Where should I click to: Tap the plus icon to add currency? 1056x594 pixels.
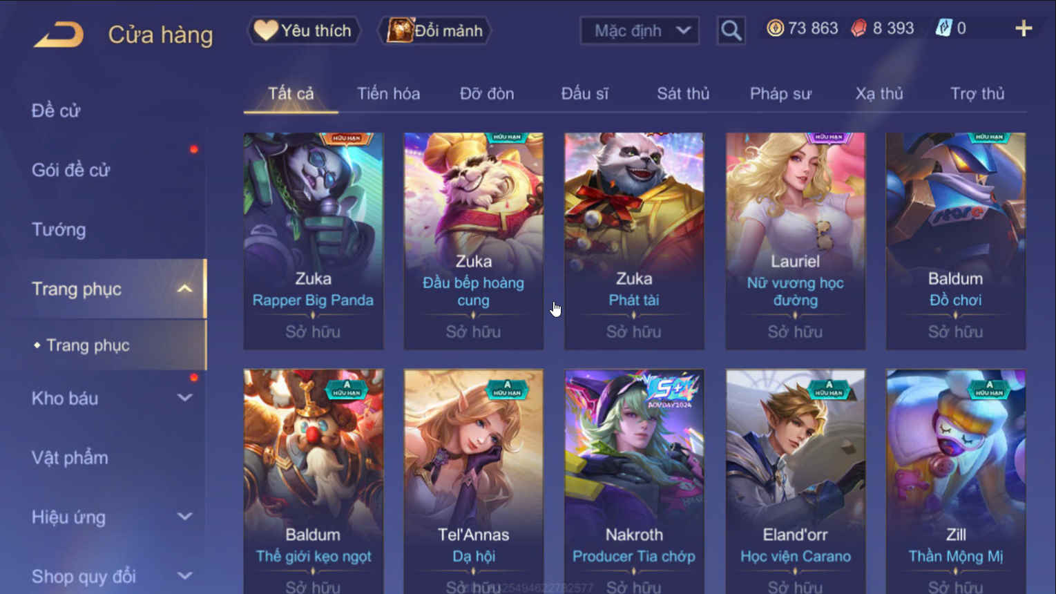[1024, 28]
